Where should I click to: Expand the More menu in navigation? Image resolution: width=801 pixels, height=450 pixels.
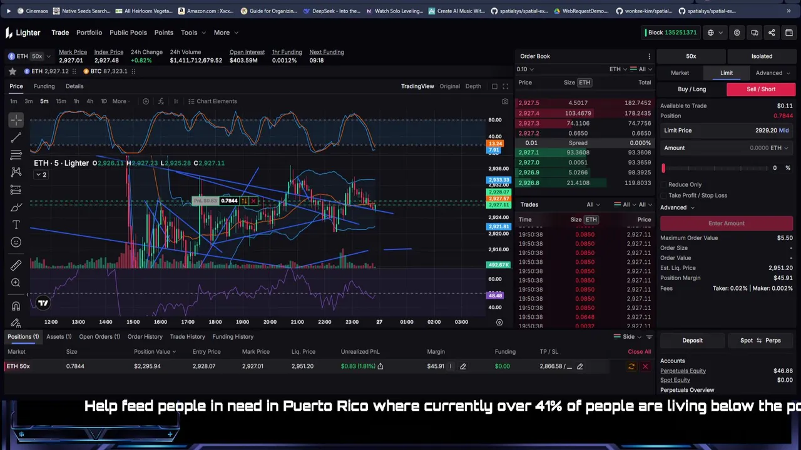(225, 32)
